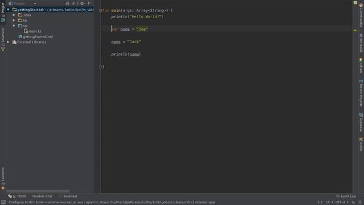
Task: Click the fold toggle beside fun main
Action: [x=101, y=10]
